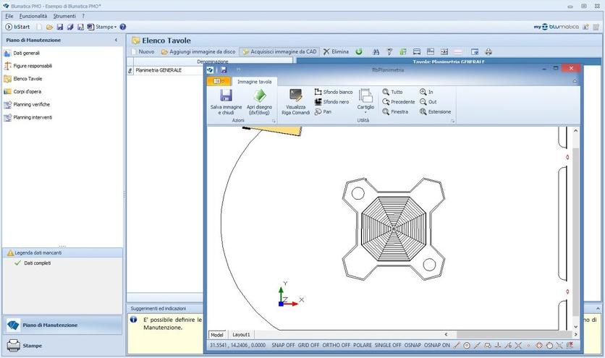Toggle SNAP OFF in the status bar

click(x=283, y=346)
